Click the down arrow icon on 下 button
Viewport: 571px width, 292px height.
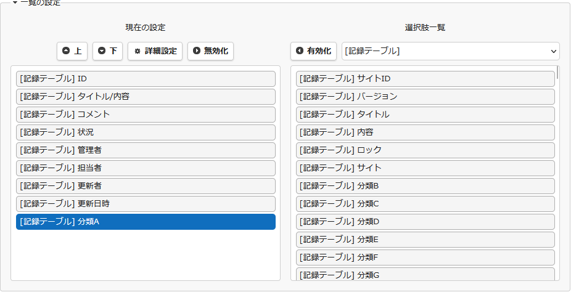click(102, 51)
